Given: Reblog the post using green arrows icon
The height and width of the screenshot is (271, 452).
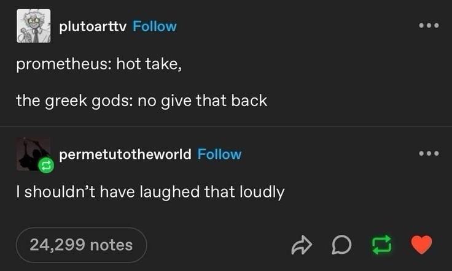Looking at the screenshot, I should (381, 245).
